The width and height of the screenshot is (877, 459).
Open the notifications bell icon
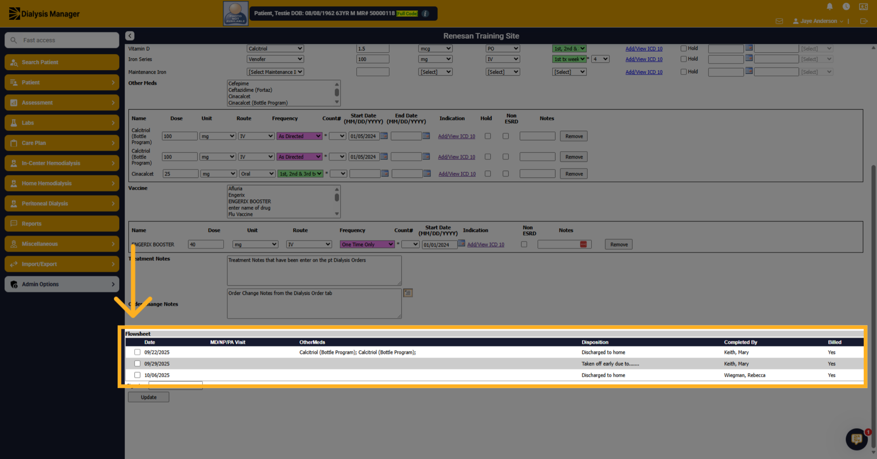pyautogui.click(x=829, y=7)
